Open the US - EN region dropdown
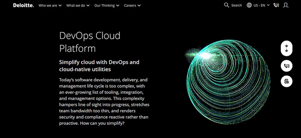This screenshot has width=301, height=138. (x=261, y=5)
